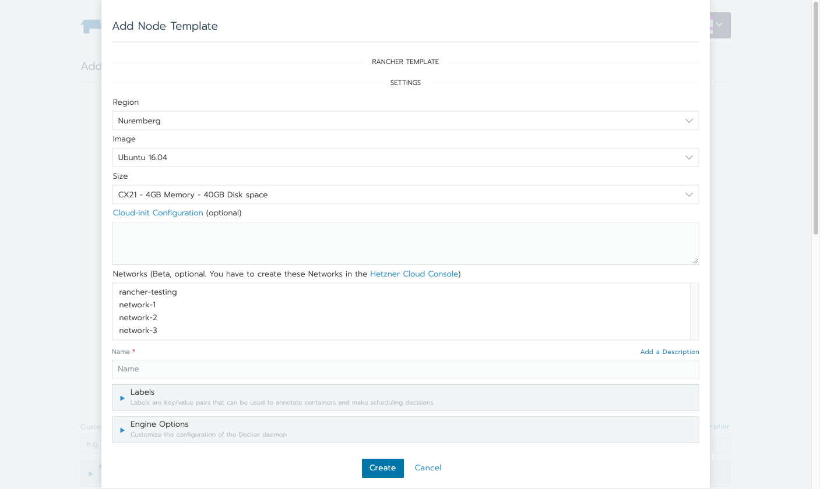Click the Cloud-init textarea resize handle

[x=695, y=261]
